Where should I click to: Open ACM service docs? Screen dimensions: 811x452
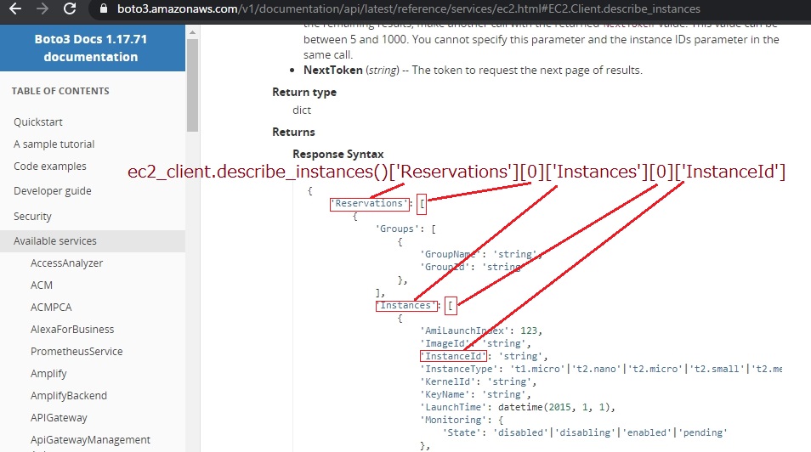click(42, 285)
